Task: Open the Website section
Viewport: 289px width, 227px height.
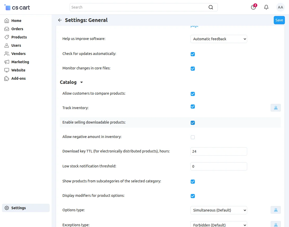Action: [x=18, y=70]
